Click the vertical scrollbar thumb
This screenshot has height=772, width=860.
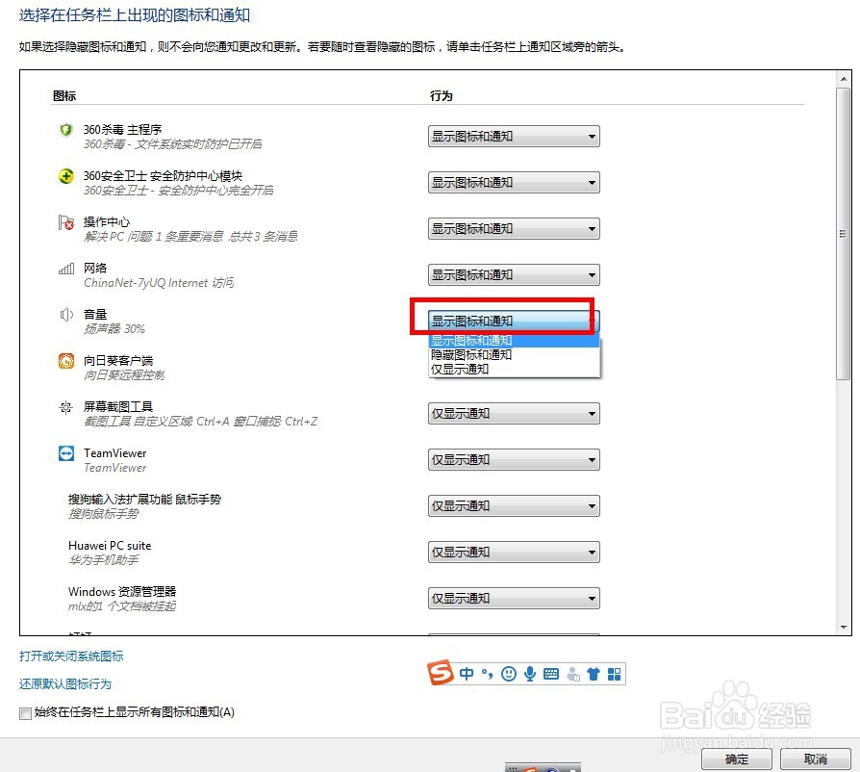(x=844, y=234)
